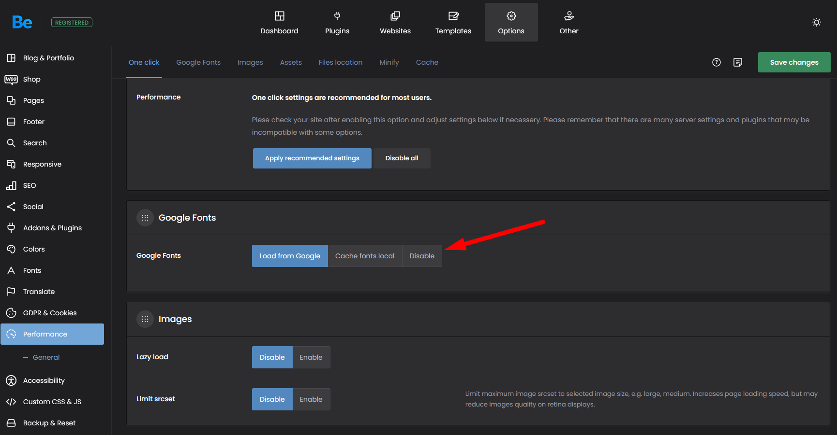Click the Images section heading
The image size is (837, 435).
pyautogui.click(x=175, y=319)
